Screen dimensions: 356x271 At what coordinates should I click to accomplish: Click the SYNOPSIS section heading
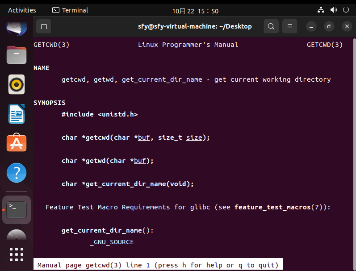point(50,103)
